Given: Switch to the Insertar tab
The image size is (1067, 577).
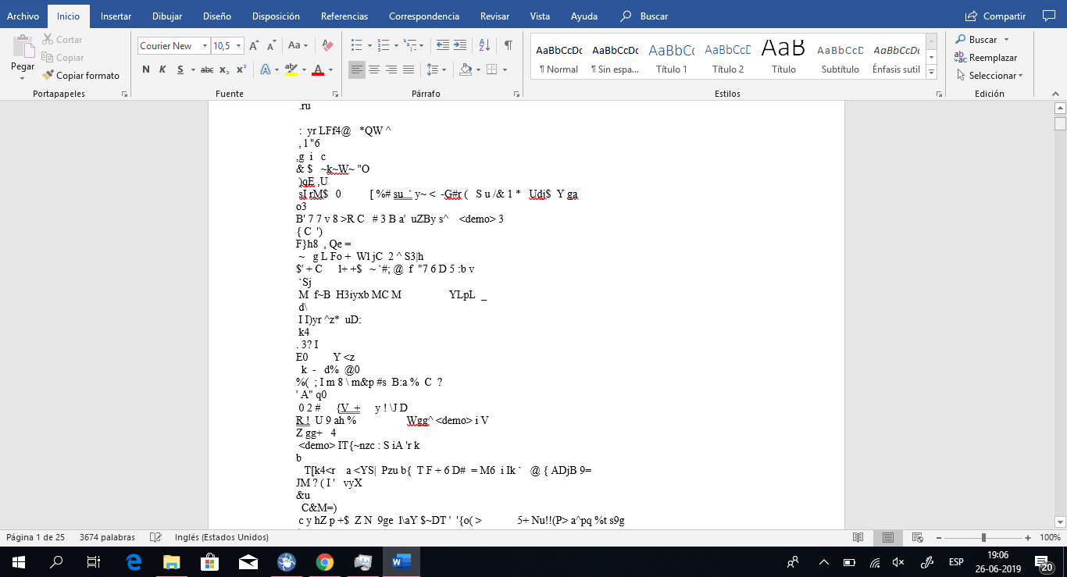Looking at the screenshot, I should 116,16.
